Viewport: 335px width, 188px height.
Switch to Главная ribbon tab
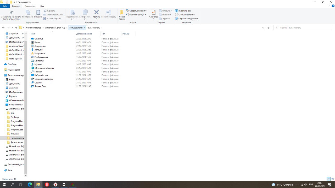coord(16,6)
